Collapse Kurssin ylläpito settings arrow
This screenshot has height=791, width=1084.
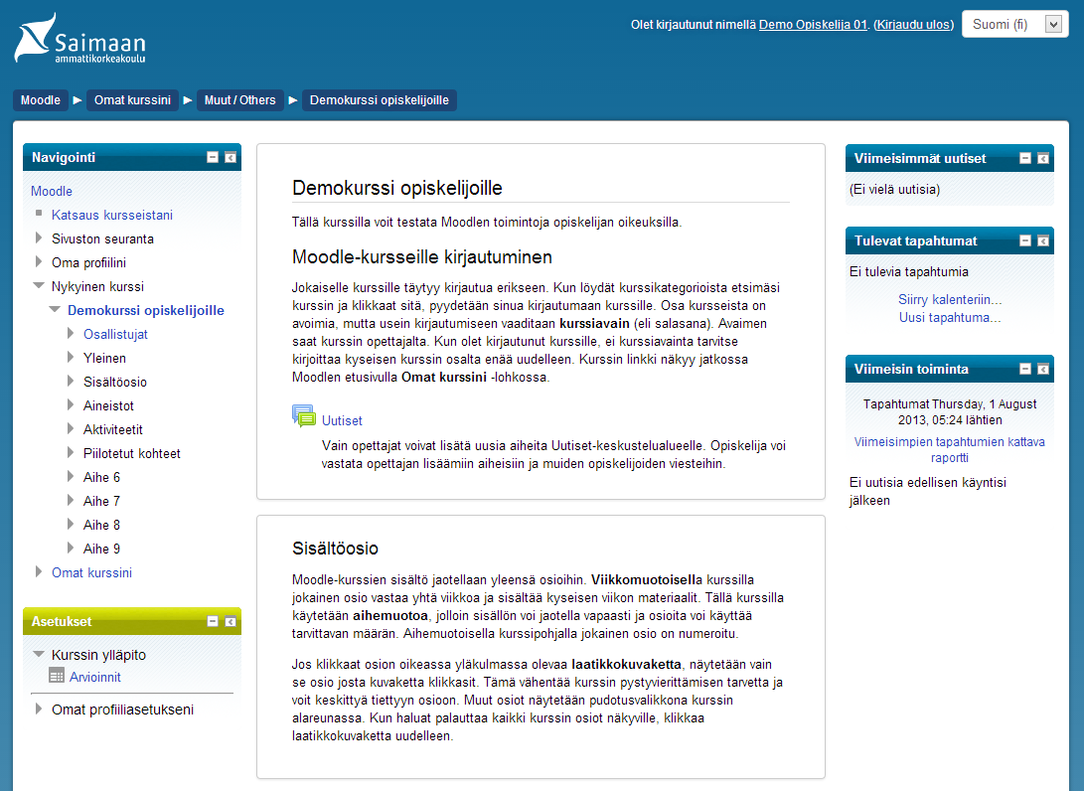(x=39, y=654)
